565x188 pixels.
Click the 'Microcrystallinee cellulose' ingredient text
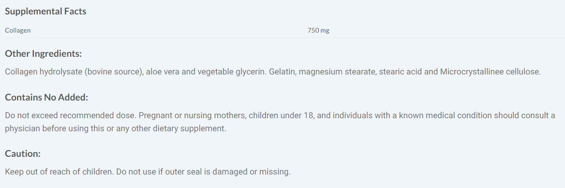tap(490, 73)
